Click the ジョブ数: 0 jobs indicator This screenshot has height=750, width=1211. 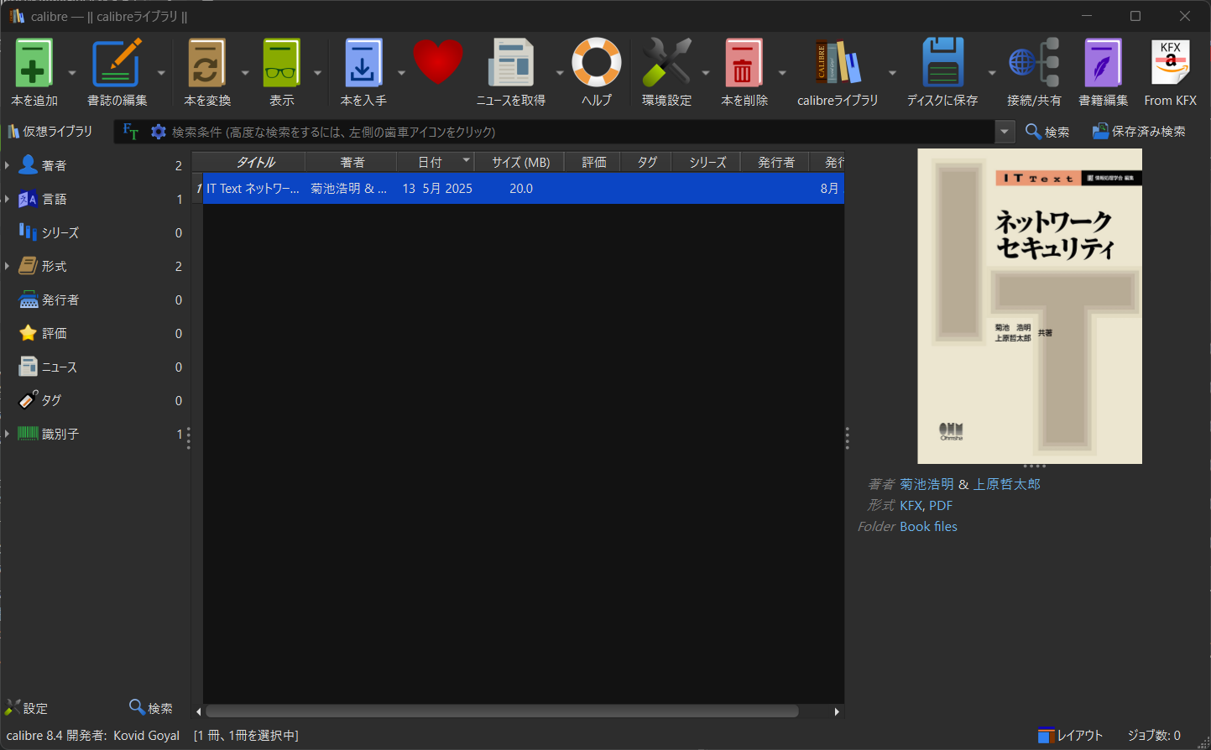1153,736
